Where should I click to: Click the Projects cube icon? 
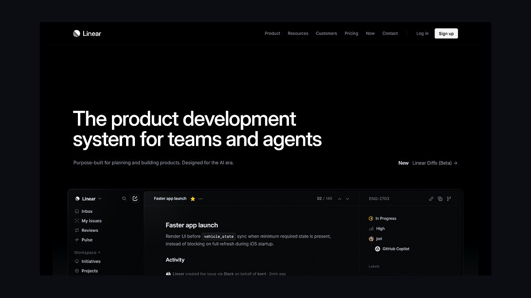(77, 271)
